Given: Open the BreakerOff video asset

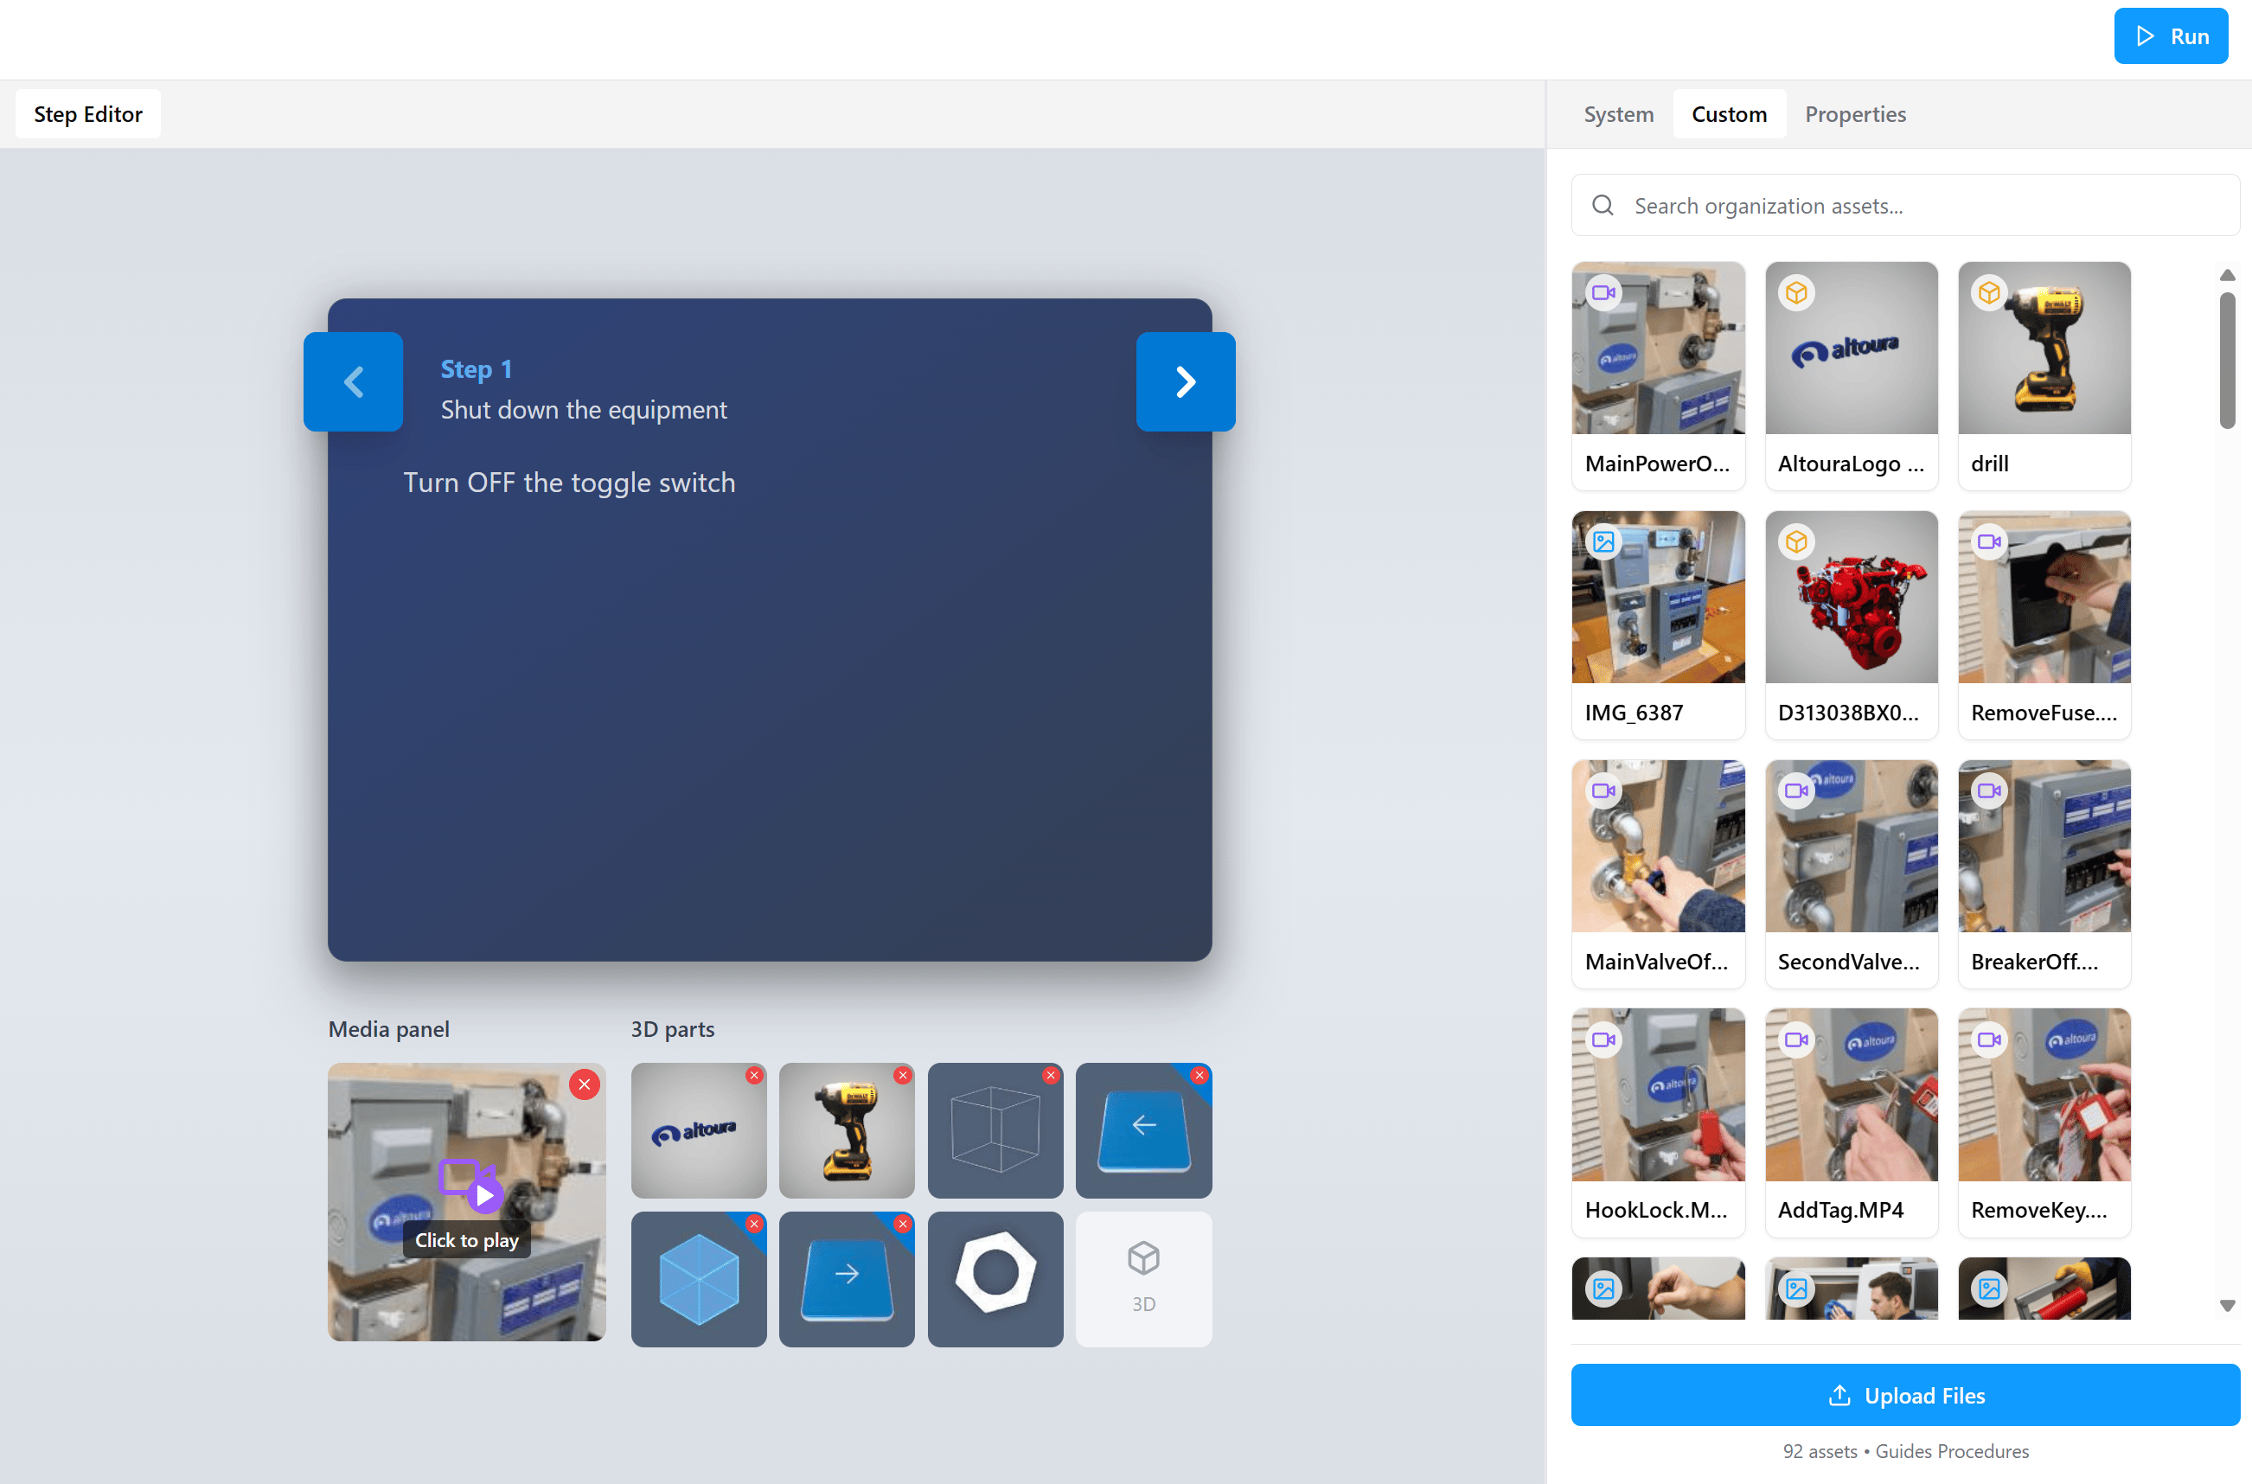Looking at the screenshot, I should pos(2044,873).
